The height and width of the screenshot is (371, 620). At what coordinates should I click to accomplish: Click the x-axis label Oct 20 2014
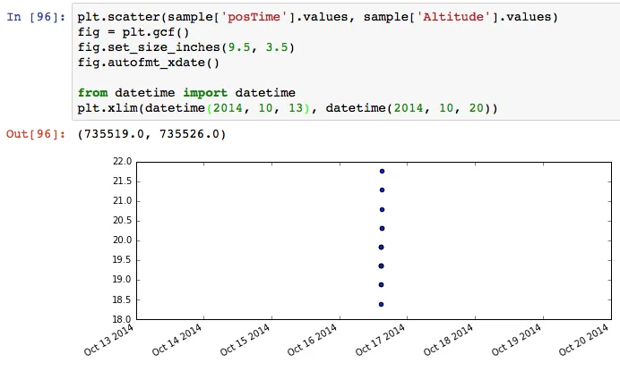[583, 341]
